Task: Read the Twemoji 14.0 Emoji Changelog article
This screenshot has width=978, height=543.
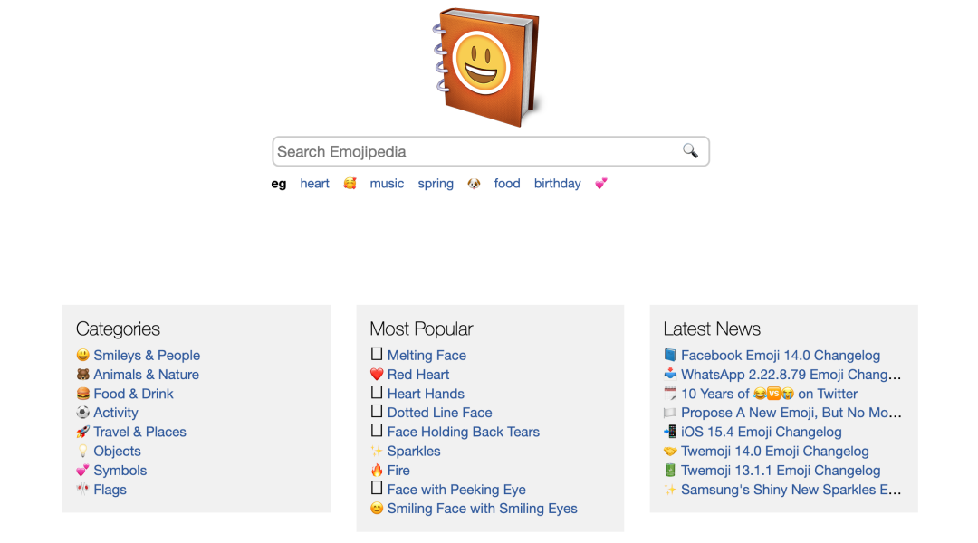Action: click(x=774, y=452)
